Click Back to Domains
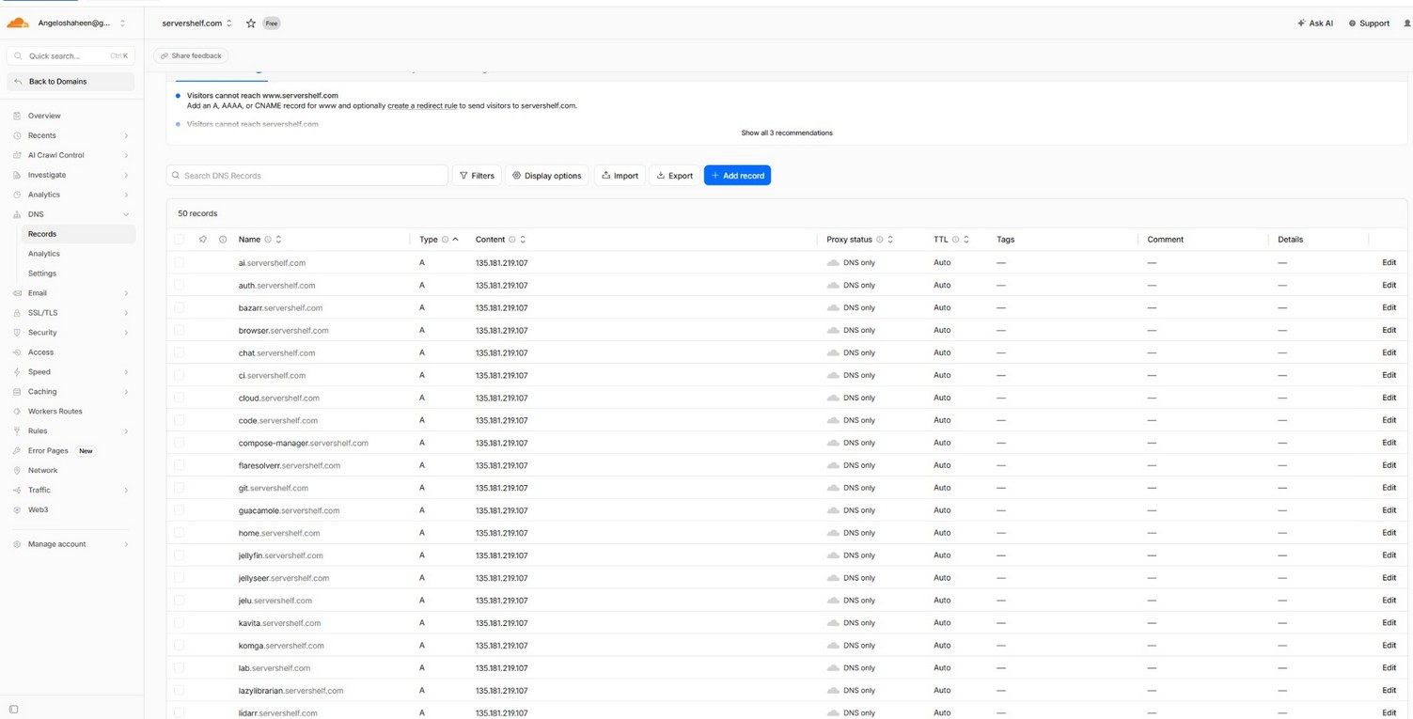The image size is (1413, 719). [71, 82]
